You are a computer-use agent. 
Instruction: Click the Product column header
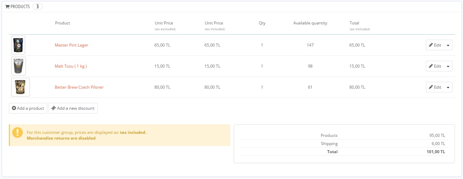point(63,23)
